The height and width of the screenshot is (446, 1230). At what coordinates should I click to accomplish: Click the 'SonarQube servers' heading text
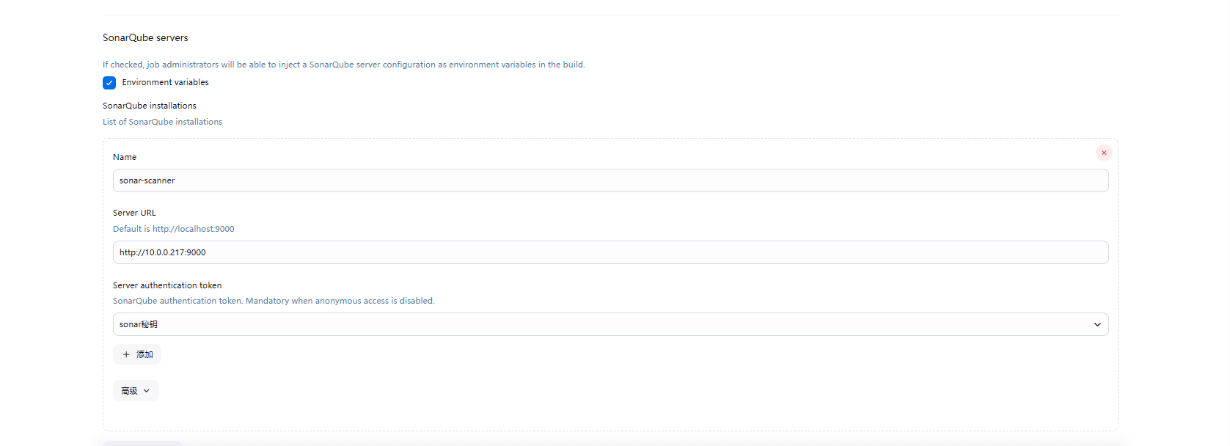[145, 37]
